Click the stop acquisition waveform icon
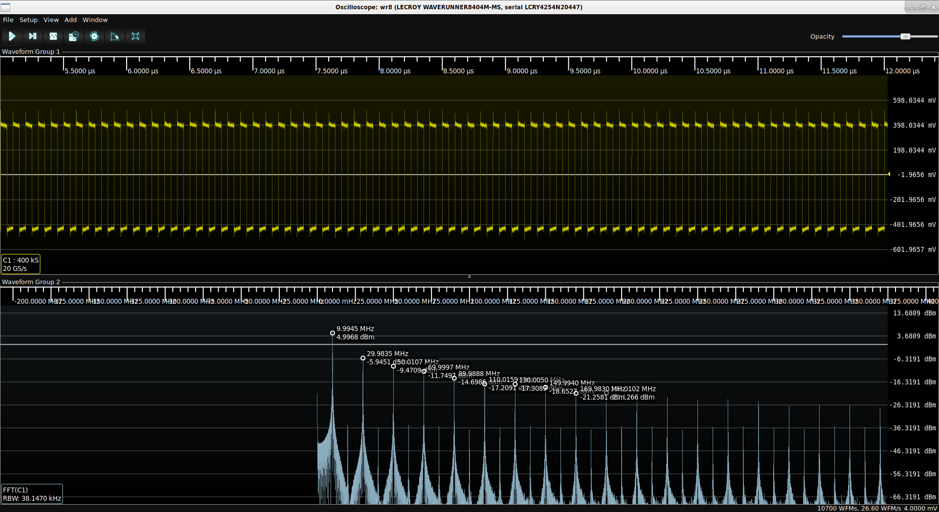This screenshot has height=512, width=939. pyautogui.click(x=53, y=36)
